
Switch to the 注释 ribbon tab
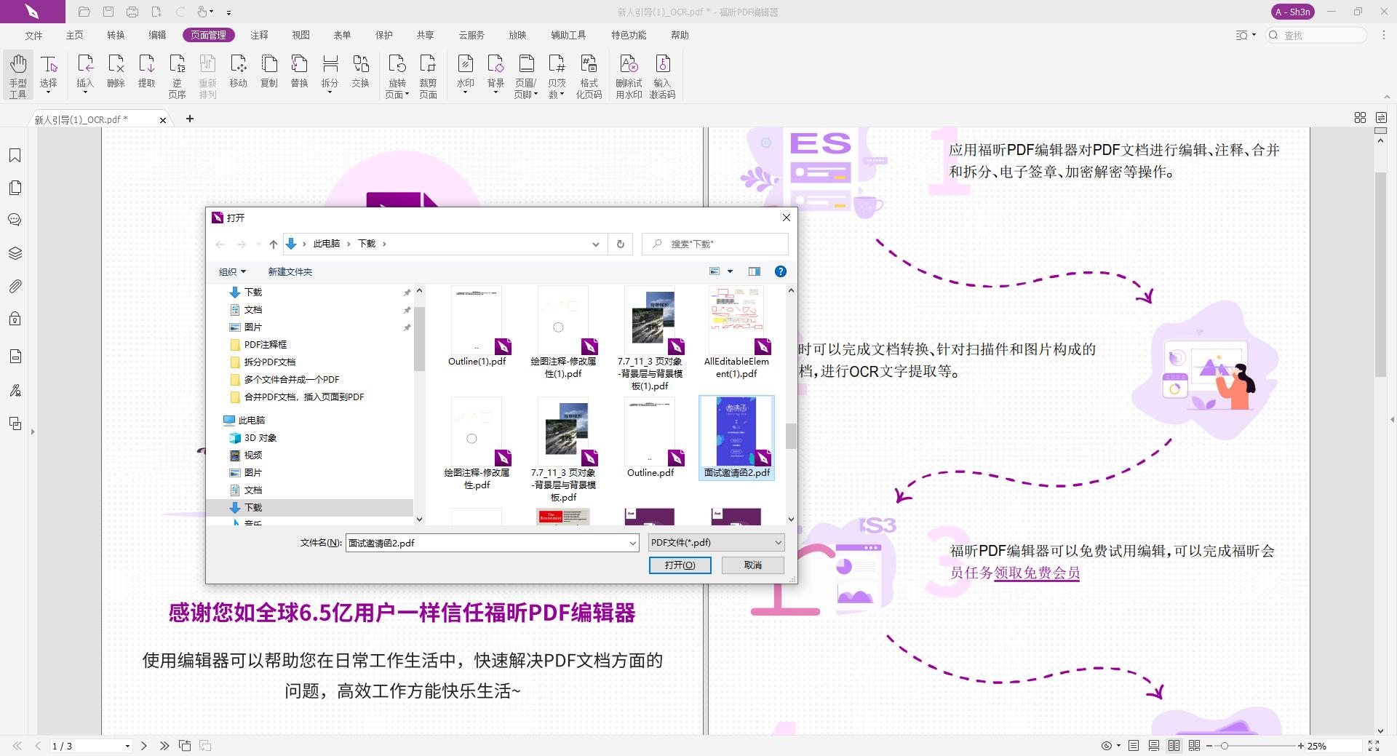tap(260, 34)
